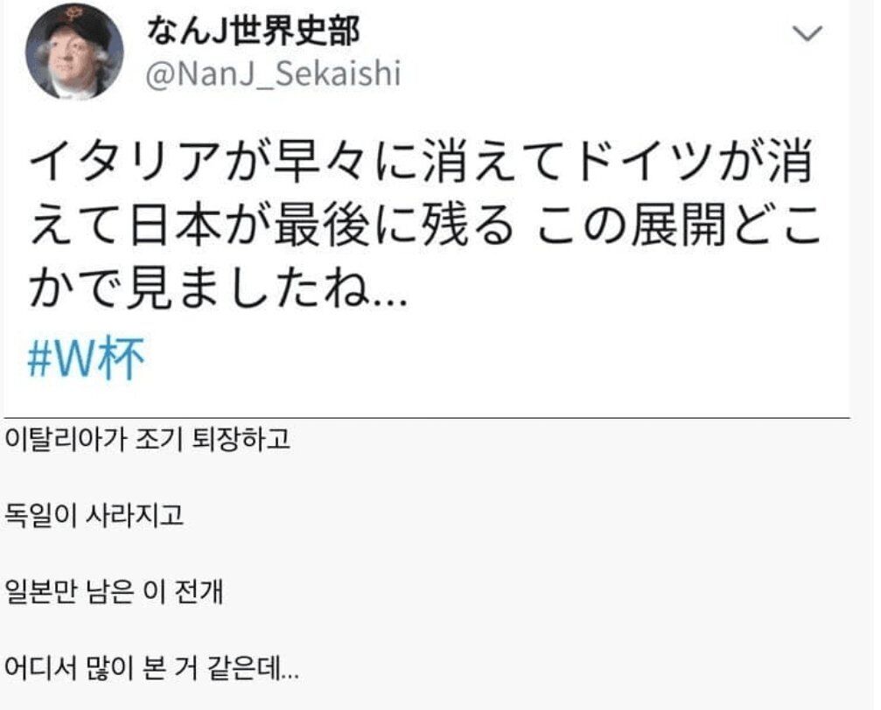Expand the tweet options chevron menu
The image size is (881, 710).
pyautogui.click(x=808, y=33)
